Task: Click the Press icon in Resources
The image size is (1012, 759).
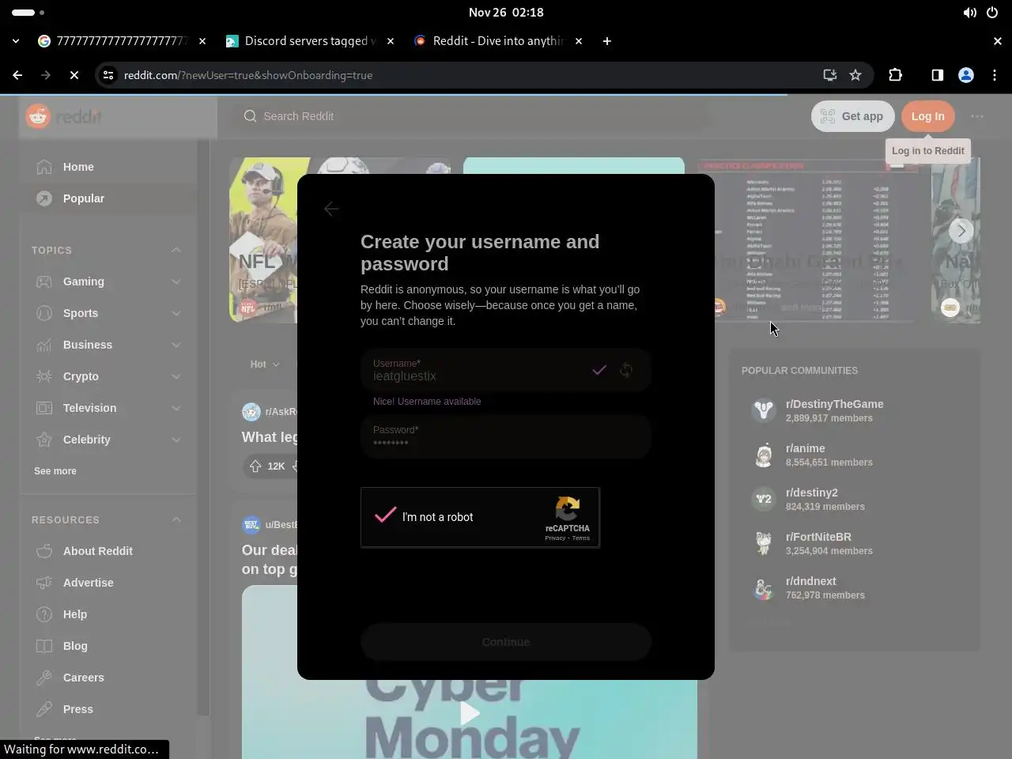Action: pos(44,709)
